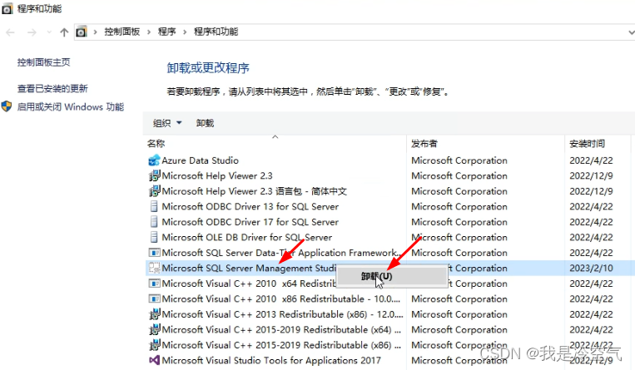Click the 程序和功能 title bar icon
This screenshot has height=370, width=635.
point(7,8)
